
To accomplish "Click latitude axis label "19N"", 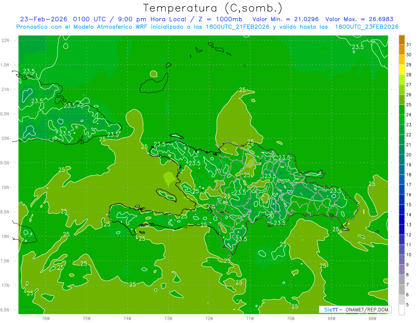I will pyautogui.click(x=6, y=187).
